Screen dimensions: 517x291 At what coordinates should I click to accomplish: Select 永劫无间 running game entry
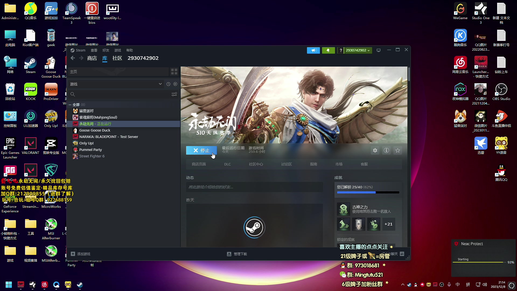coord(124,124)
